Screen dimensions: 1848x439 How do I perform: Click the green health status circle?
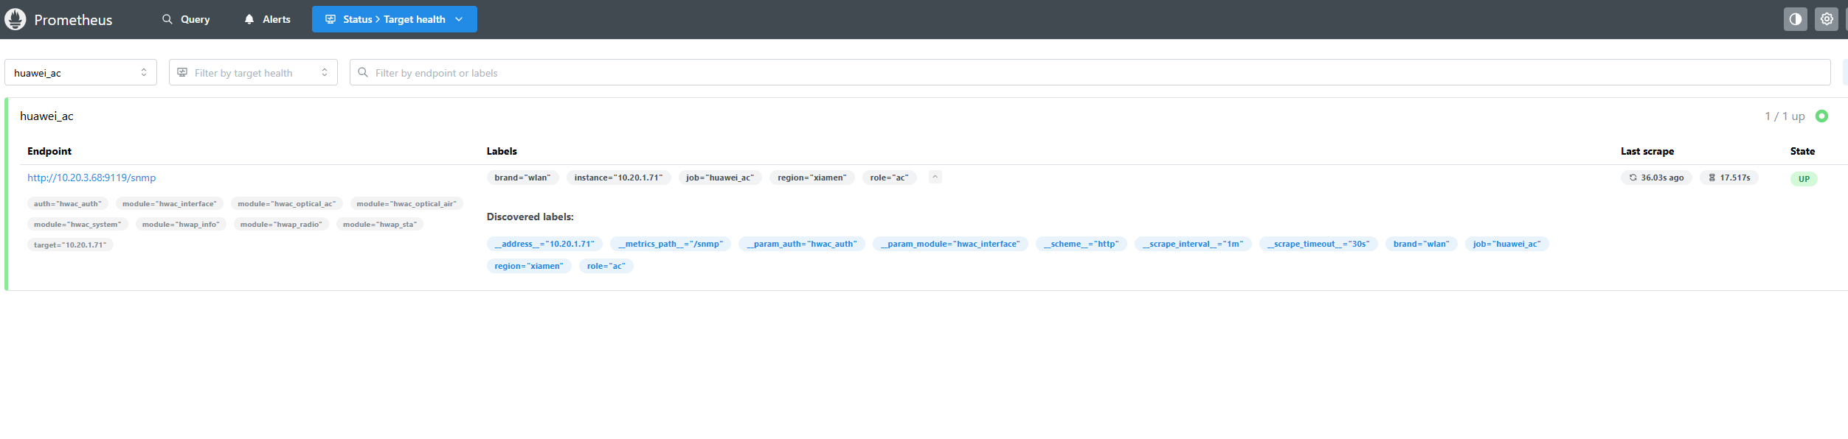point(1821,116)
